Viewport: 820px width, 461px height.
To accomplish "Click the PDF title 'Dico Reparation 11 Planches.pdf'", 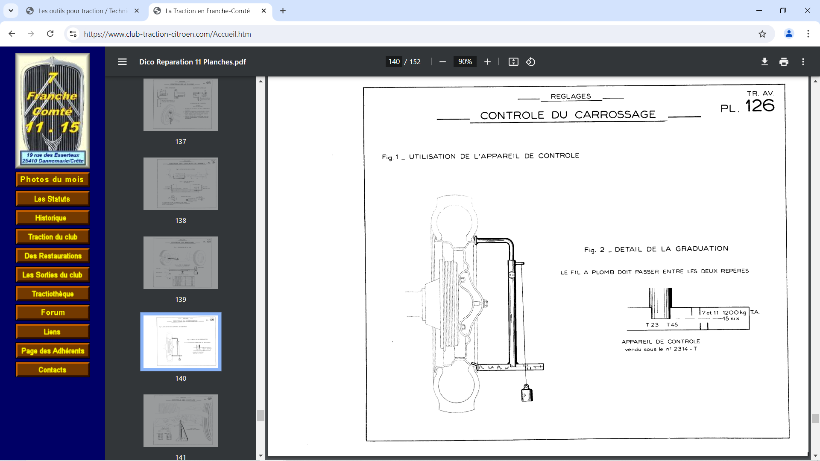I will 193,62.
